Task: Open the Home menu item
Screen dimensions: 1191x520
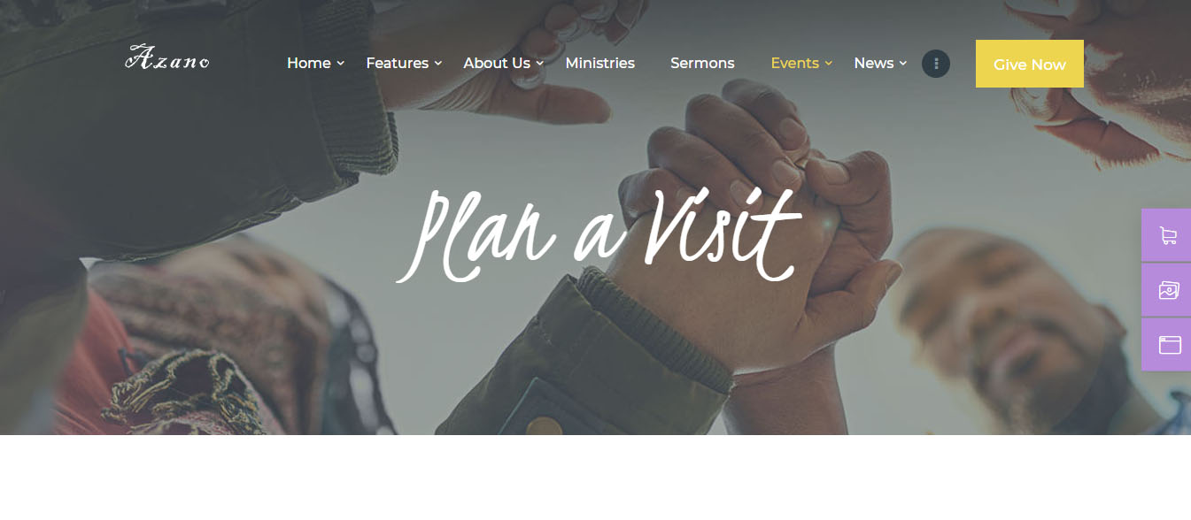Action: click(309, 64)
